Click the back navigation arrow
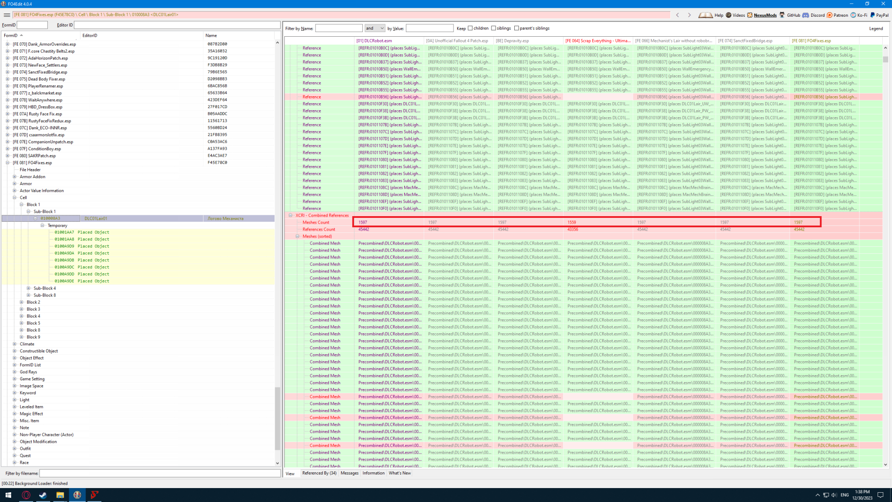Screen dimensions: 892x502 coord(677,15)
